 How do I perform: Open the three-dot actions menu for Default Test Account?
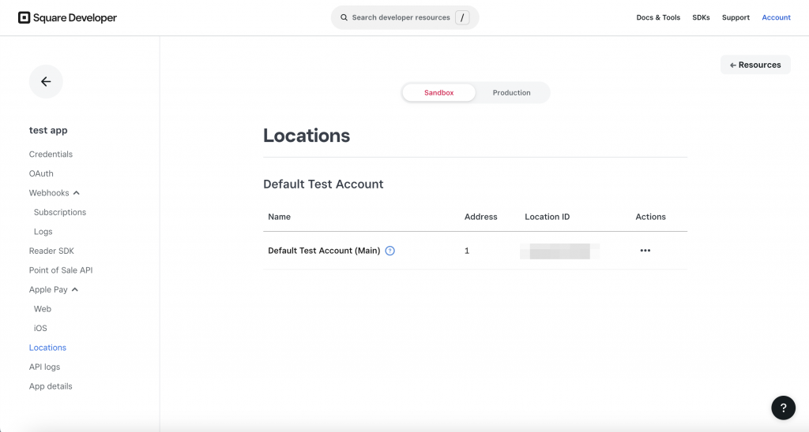coord(645,251)
